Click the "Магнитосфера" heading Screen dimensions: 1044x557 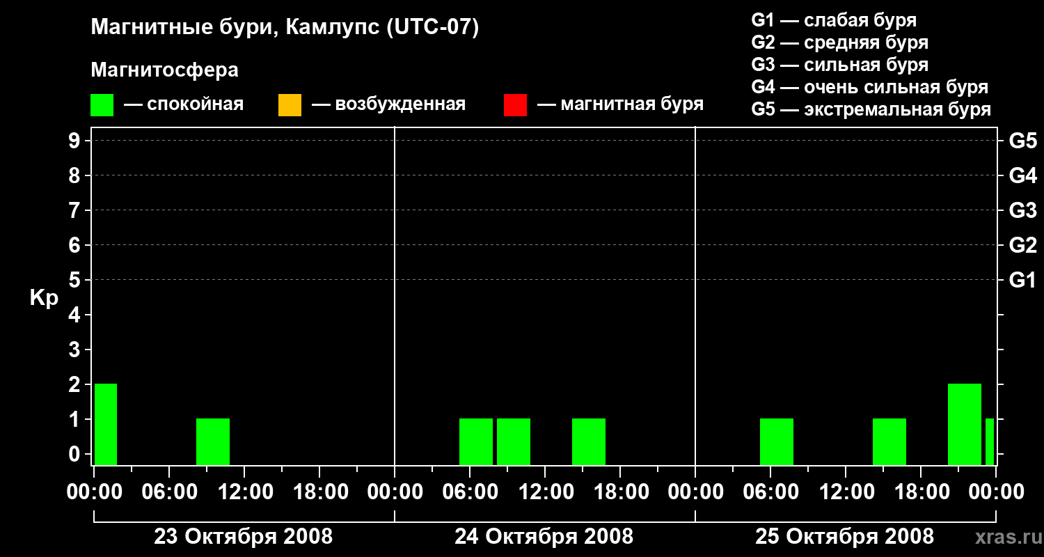click(164, 70)
